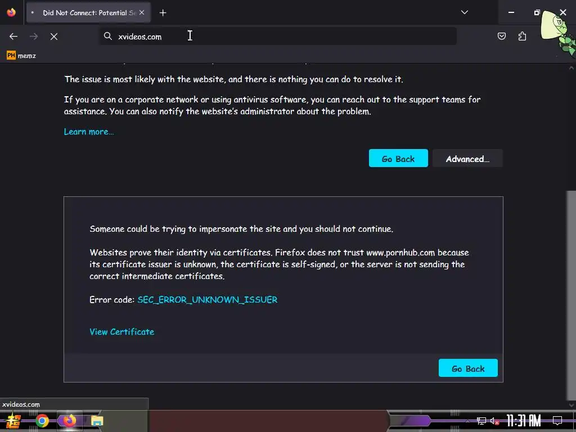The width and height of the screenshot is (576, 432).
Task: Open File Explorer from the taskbar
Action: (x=97, y=421)
